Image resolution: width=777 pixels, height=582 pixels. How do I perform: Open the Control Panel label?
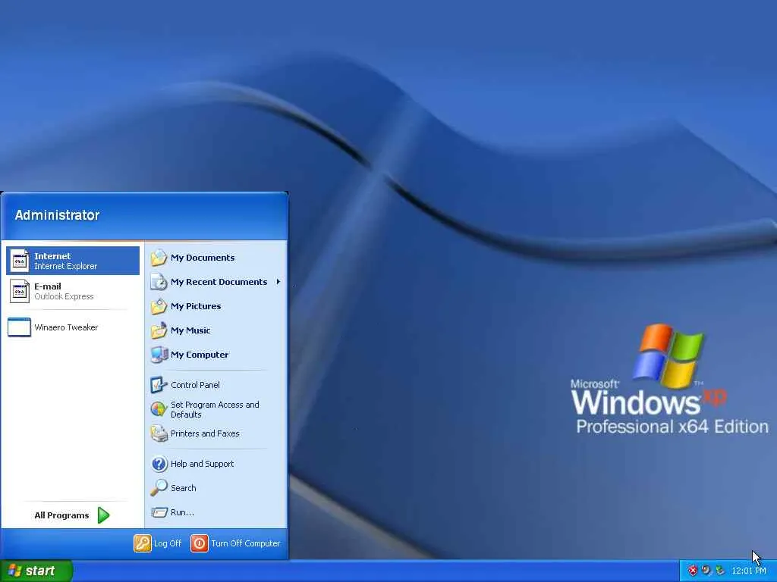(195, 384)
